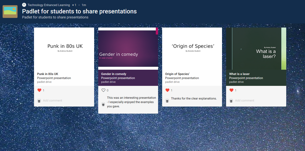Click the +1 contributors indicator in header
This screenshot has height=151, width=305.
tap(74, 5)
